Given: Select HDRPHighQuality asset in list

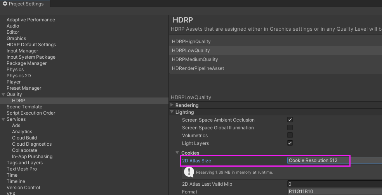Looking at the screenshot, I should tap(276, 42).
